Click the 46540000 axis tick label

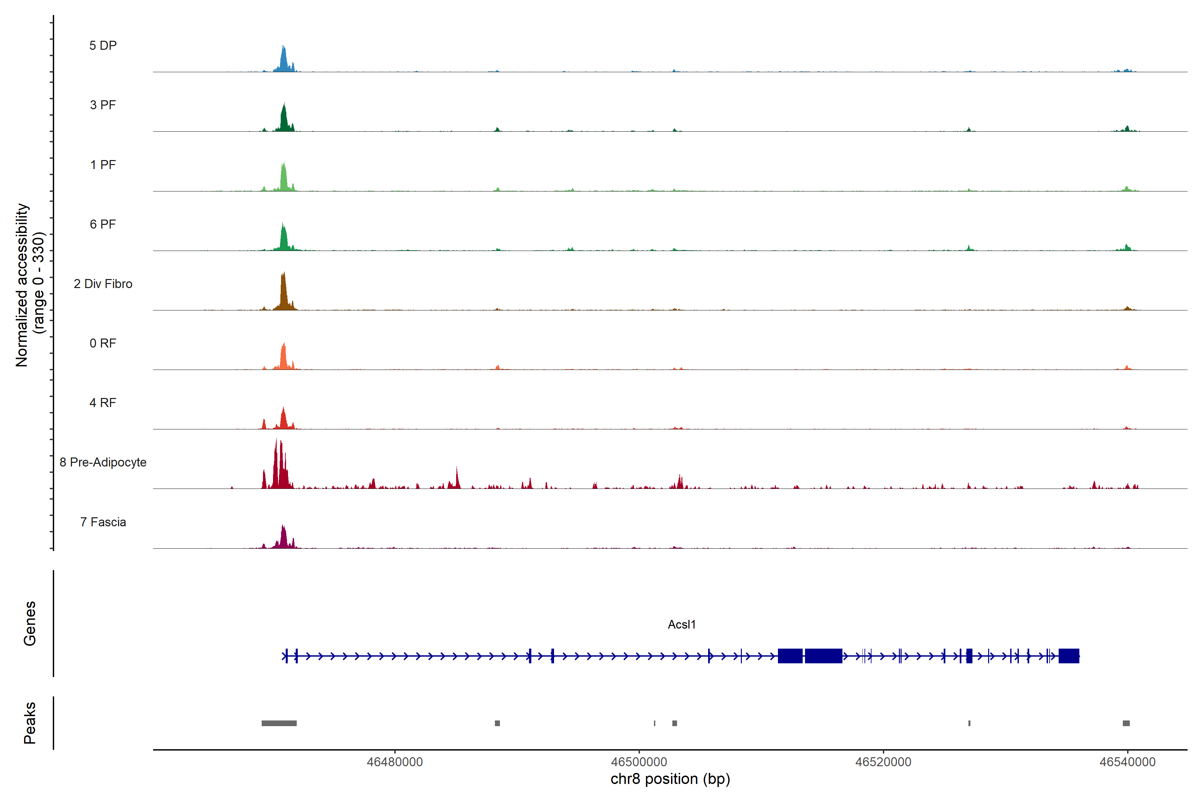tap(1127, 762)
